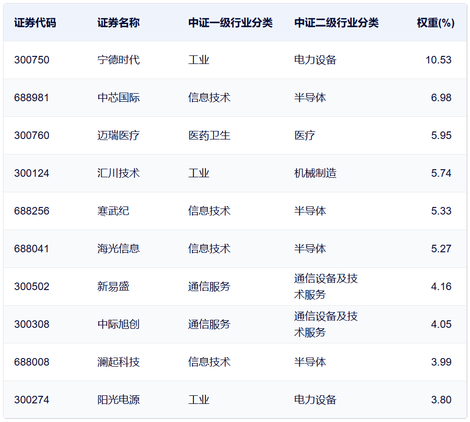Select security code 688981
The width and height of the screenshot is (470, 422).
point(31,98)
